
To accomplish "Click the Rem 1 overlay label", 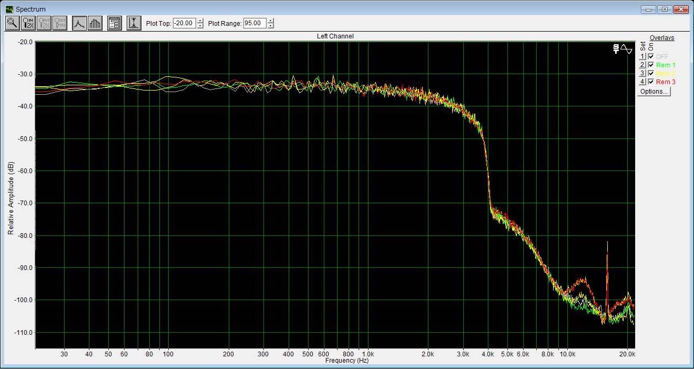I will (666, 65).
